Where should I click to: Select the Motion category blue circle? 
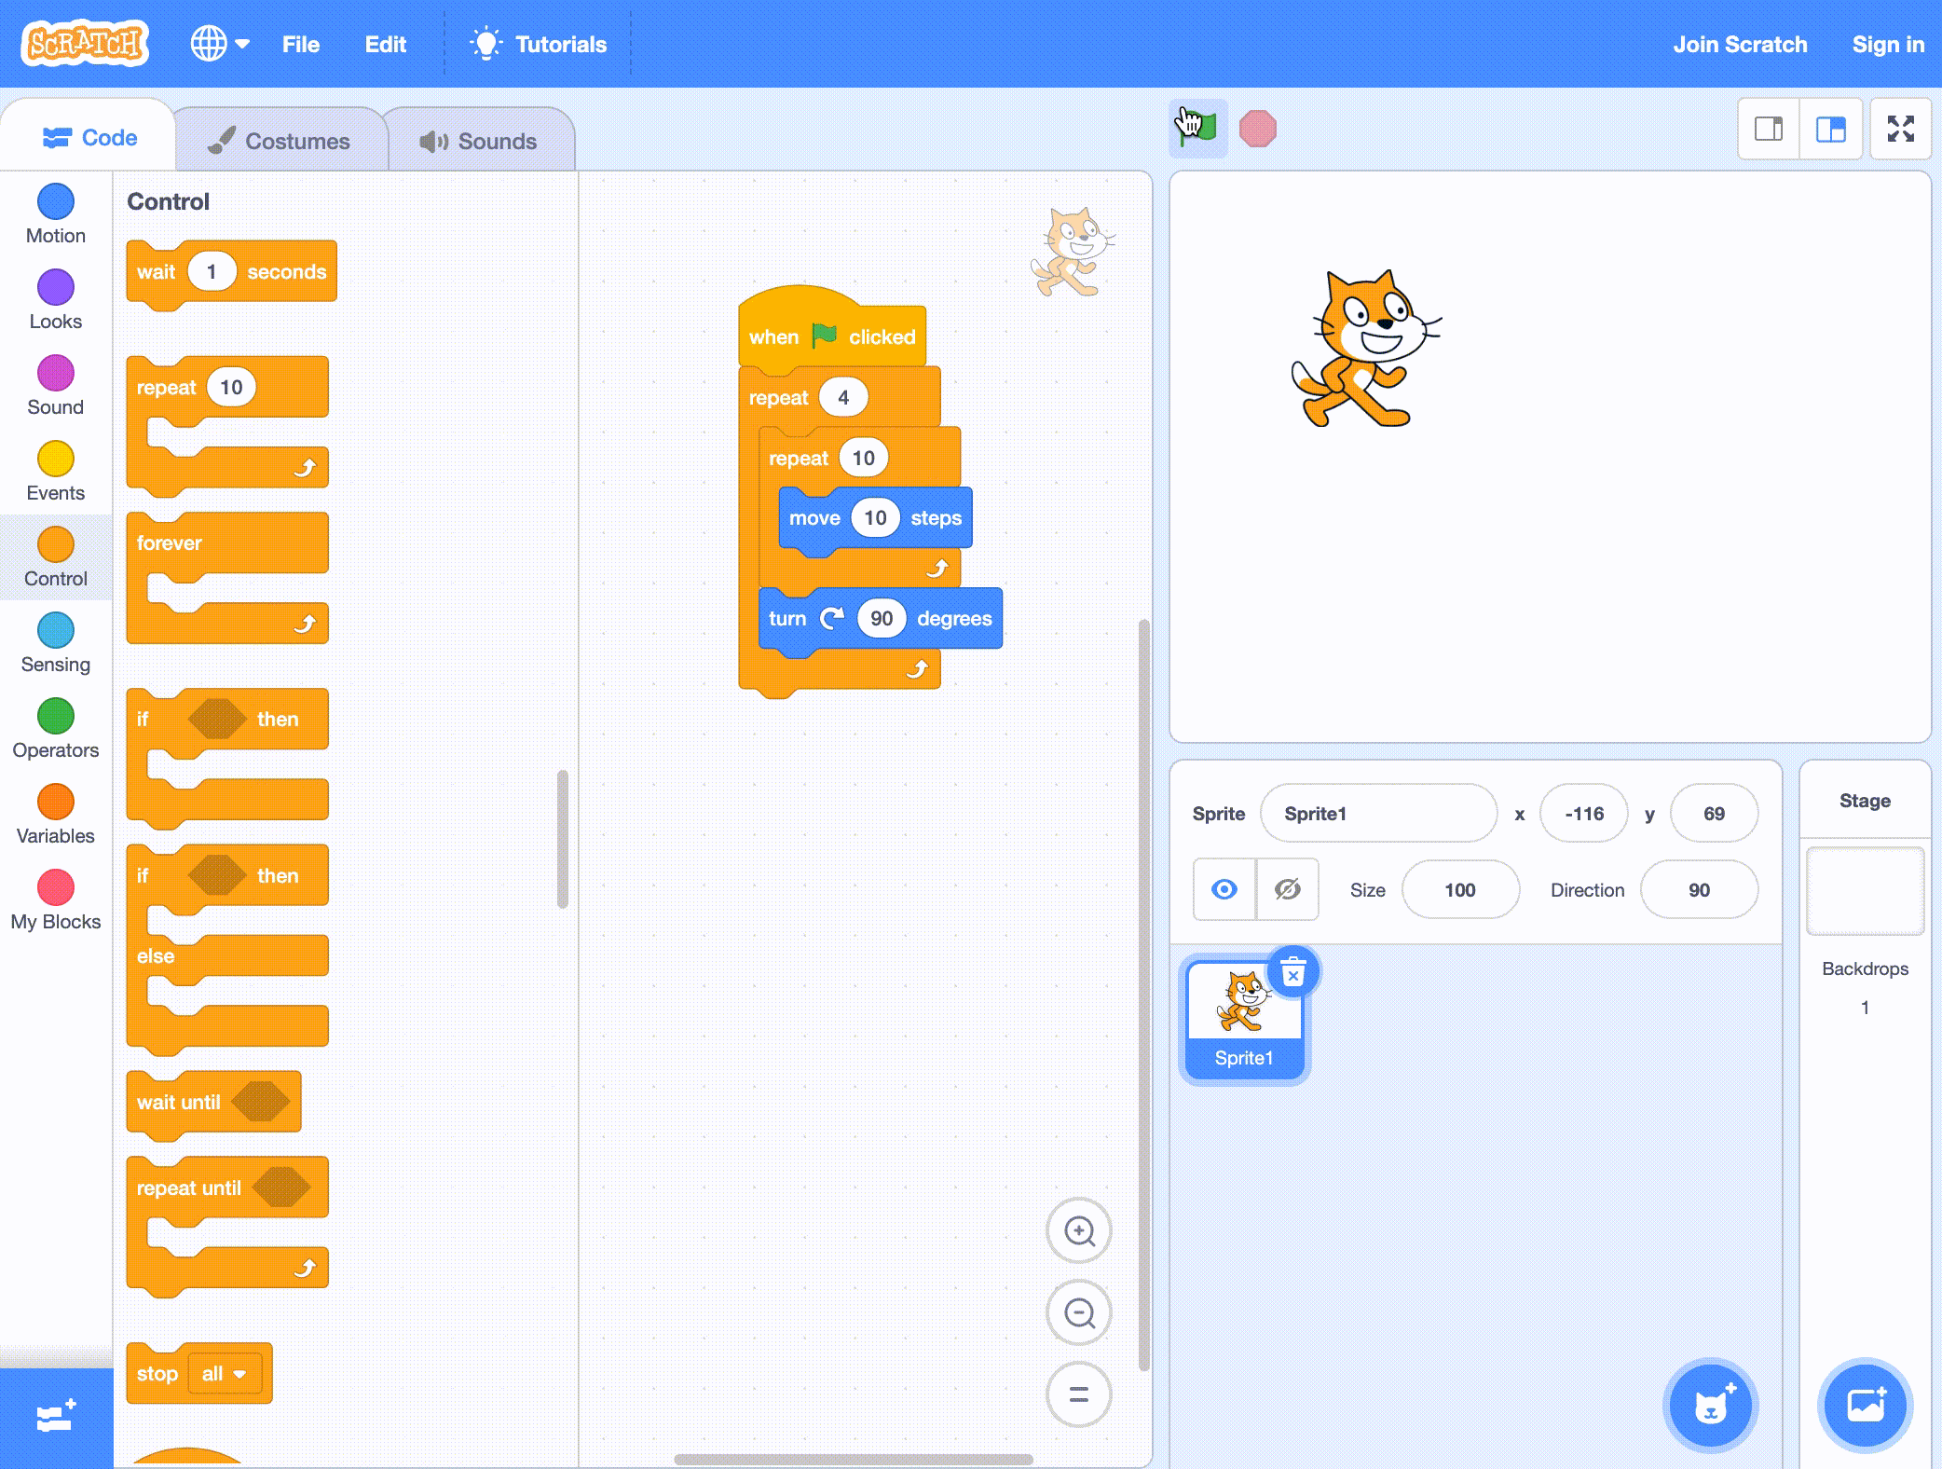56,201
